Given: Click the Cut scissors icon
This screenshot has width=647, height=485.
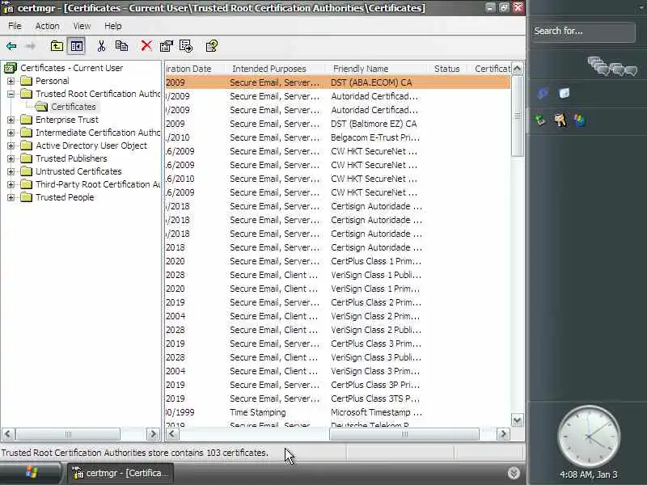Looking at the screenshot, I should [x=102, y=46].
